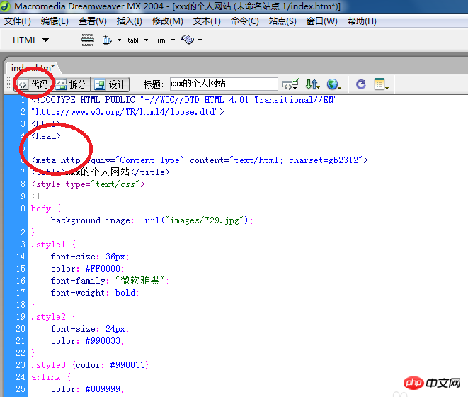
Task: Open the 修改(M) menu
Action: click(167, 21)
